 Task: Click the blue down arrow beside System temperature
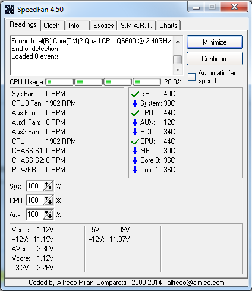(x=135, y=103)
